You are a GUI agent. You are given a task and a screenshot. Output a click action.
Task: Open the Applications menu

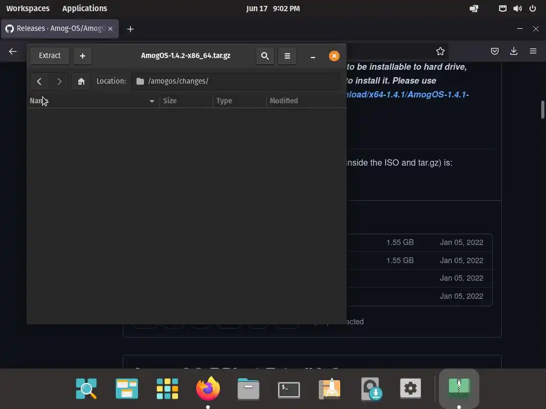click(x=85, y=9)
